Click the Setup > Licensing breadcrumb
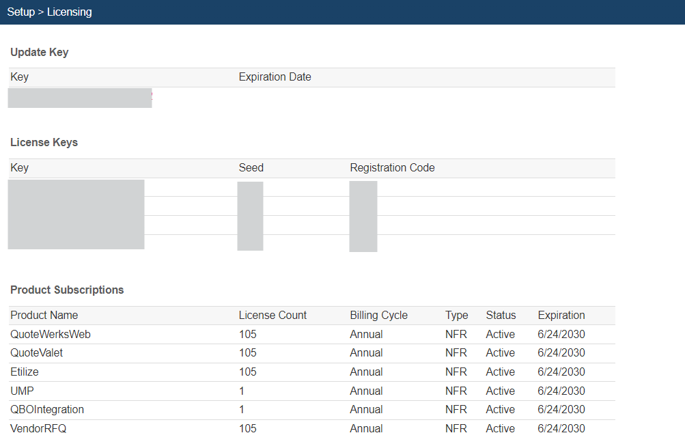The height and width of the screenshot is (446, 685). pyautogui.click(x=49, y=12)
